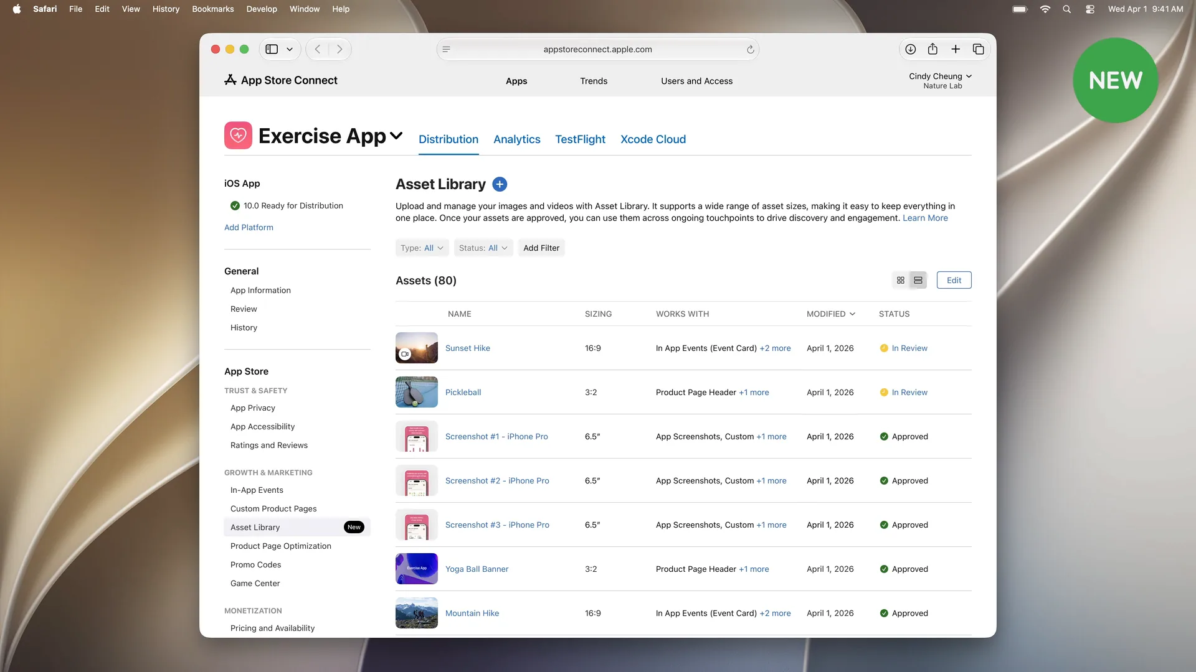Open the Trends navigation item
Image resolution: width=1196 pixels, height=672 pixels.
[x=594, y=82]
